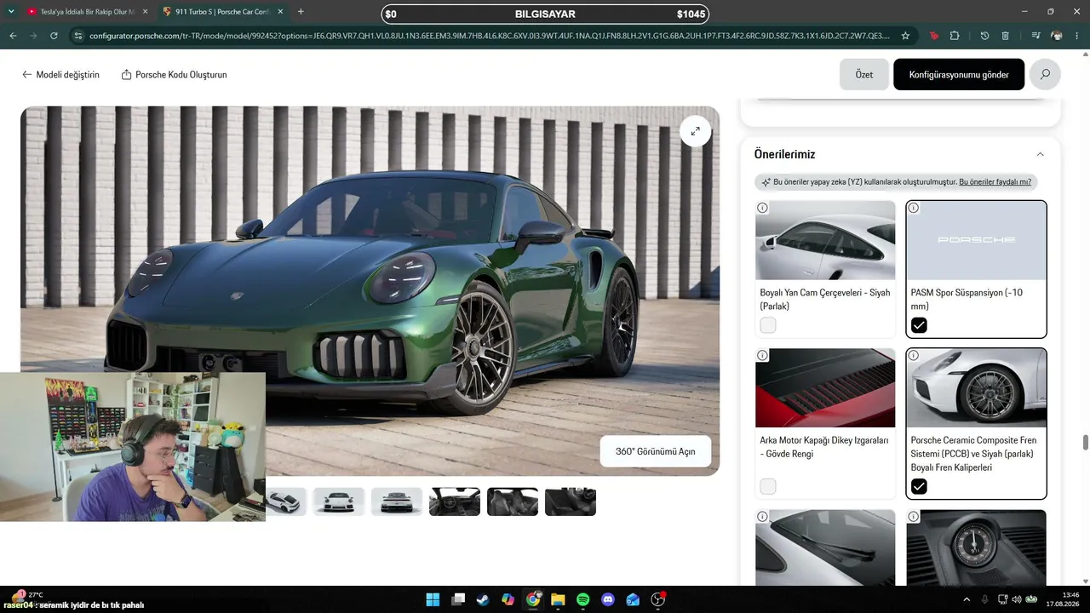Switch to the Tesla'ya İddialı Bir Rakip tab
The height and width of the screenshot is (613, 1090).
88,12
